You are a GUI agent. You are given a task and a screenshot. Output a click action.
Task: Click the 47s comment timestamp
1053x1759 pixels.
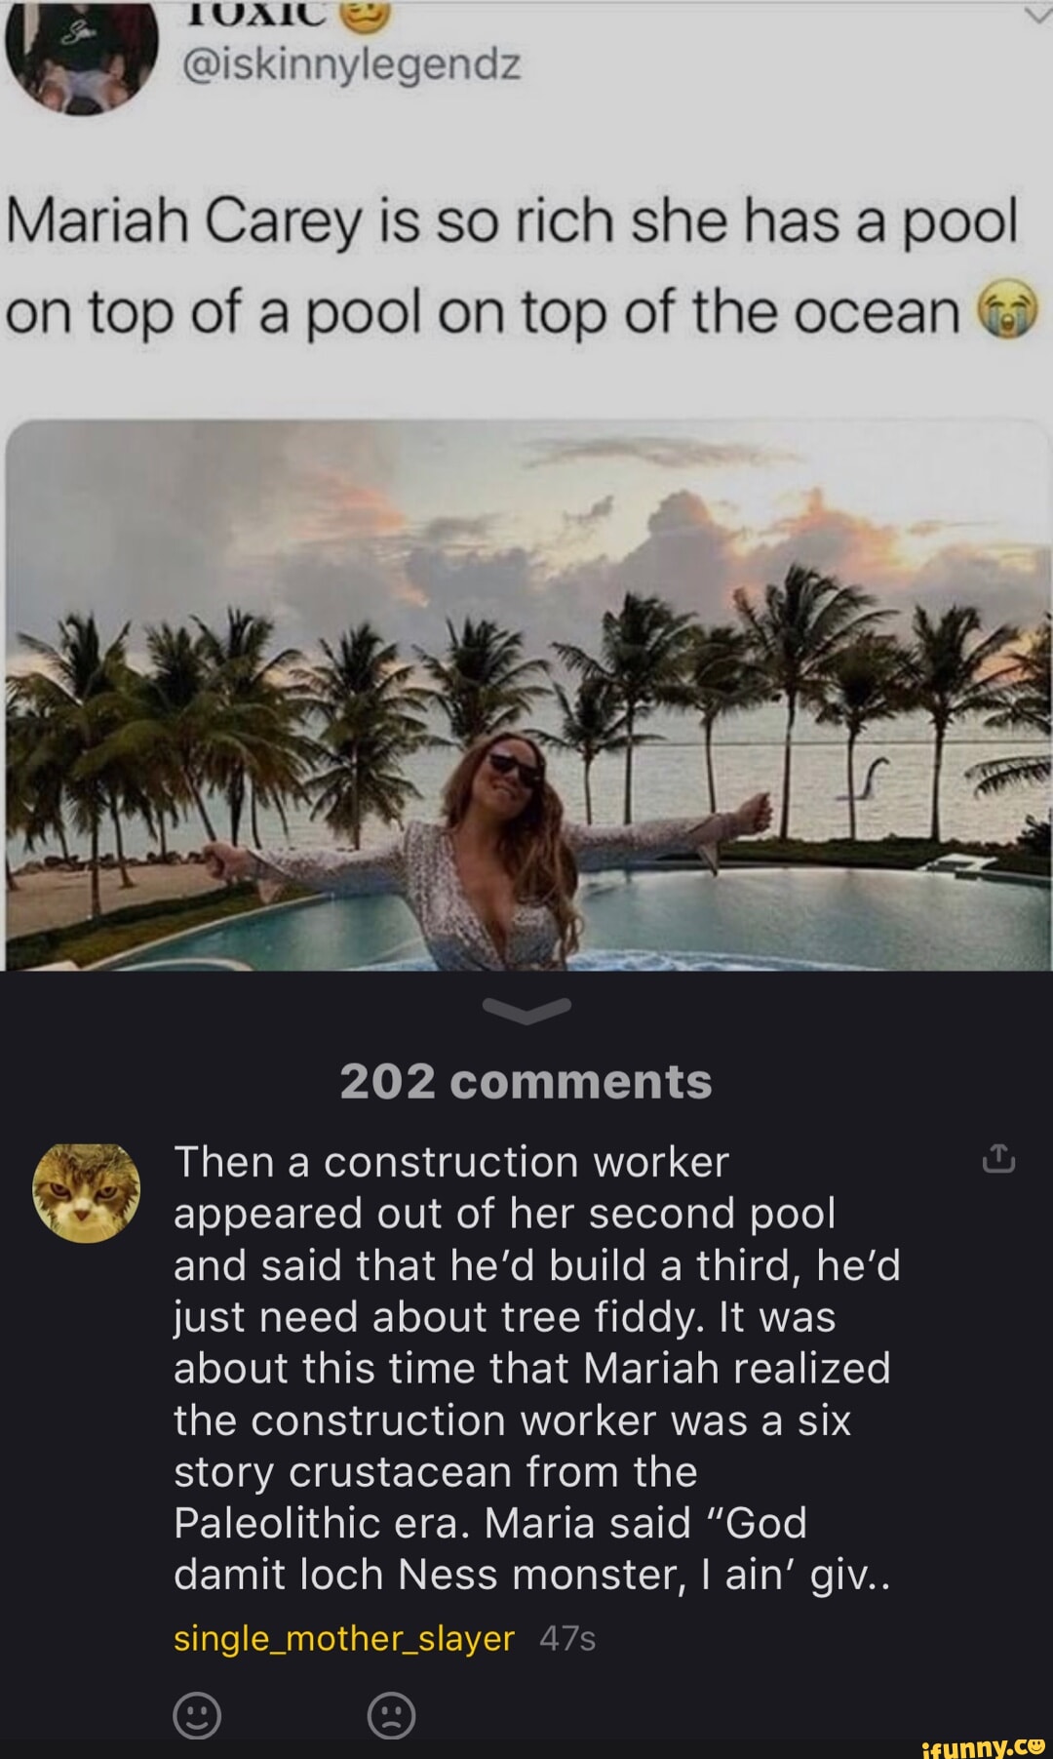pos(566,1638)
